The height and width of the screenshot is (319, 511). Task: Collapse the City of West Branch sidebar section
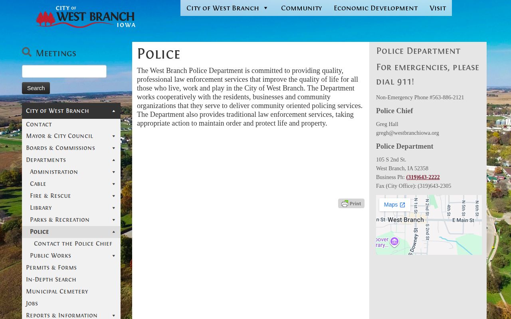coord(114,111)
